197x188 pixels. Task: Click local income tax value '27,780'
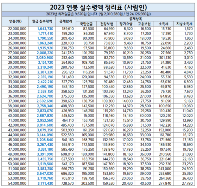tap(187, 183)
